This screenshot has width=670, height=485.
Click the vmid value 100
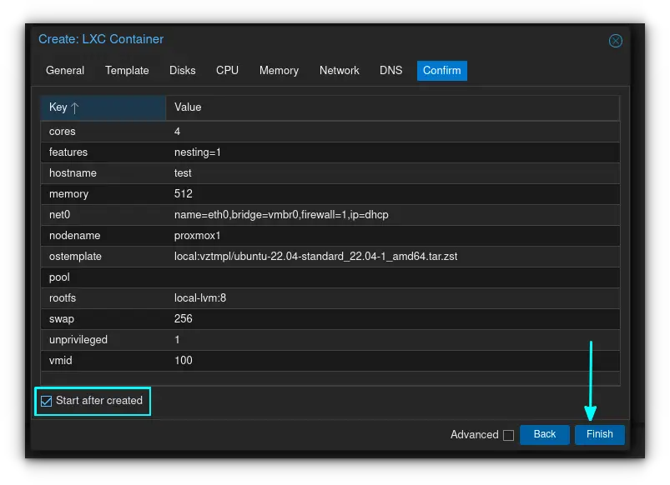pos(183,361)
